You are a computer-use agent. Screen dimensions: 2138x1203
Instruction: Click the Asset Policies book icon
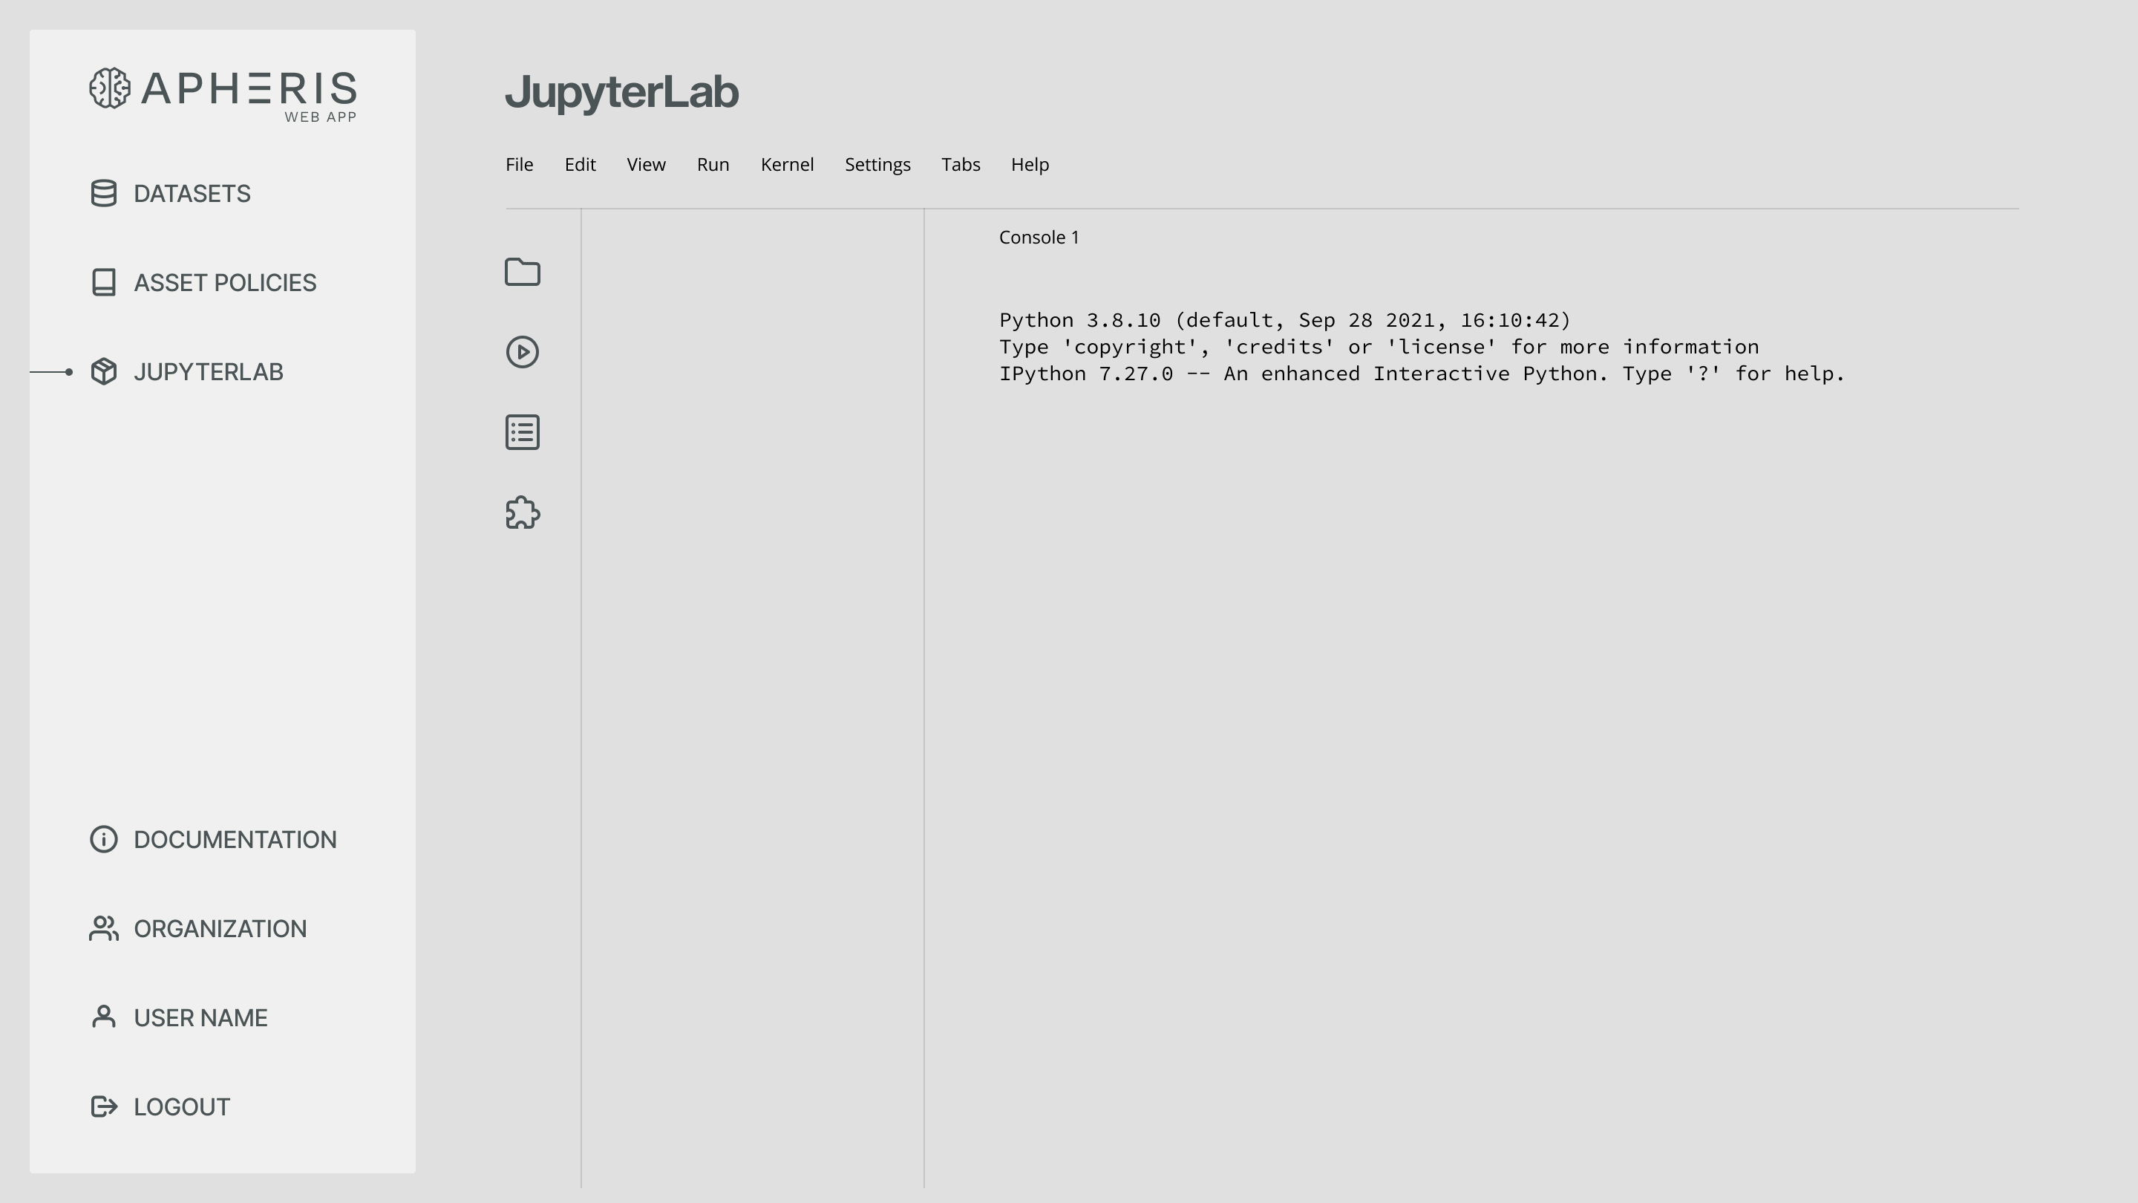tap(103, 282)
